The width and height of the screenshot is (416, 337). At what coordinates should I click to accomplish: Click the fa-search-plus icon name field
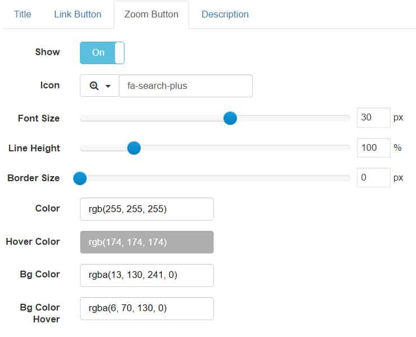pyautogui.click(x=186, y=86)
